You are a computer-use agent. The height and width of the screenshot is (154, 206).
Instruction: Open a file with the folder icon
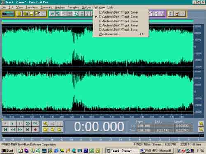click(26, 14)
